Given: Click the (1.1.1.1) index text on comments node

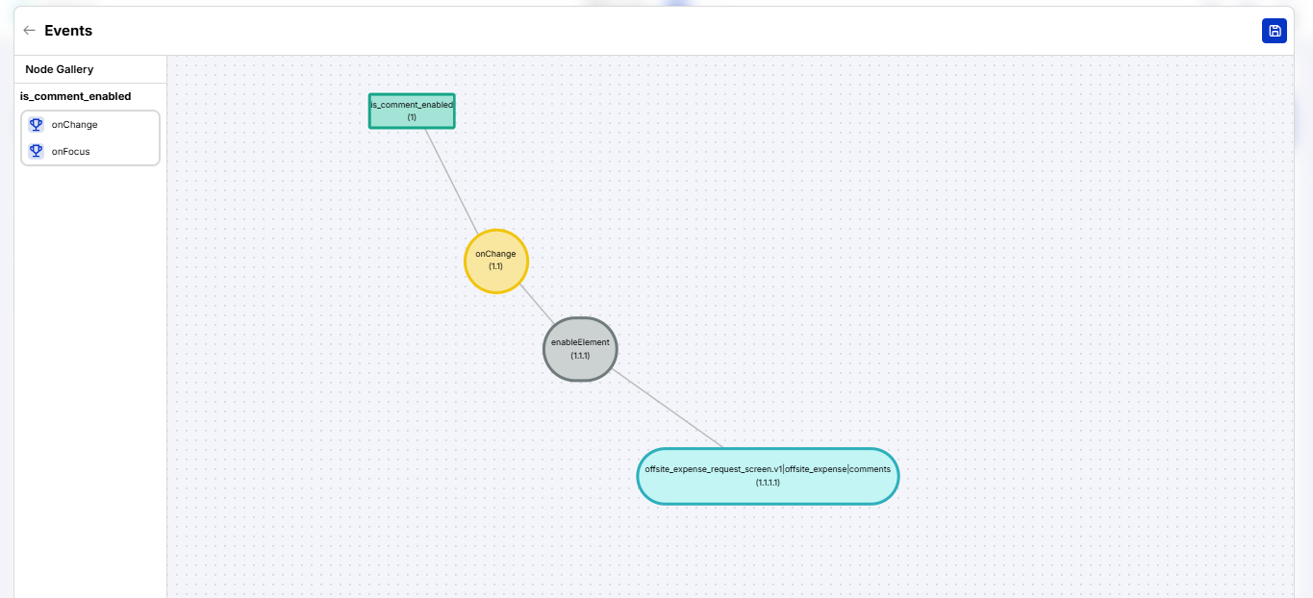Looking at the screenshot, I should (768, 483).
